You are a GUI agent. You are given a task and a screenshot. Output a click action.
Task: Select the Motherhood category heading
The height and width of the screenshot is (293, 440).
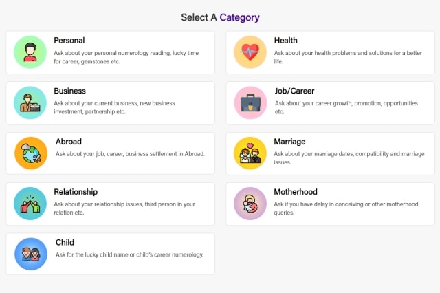pos(296,192)
